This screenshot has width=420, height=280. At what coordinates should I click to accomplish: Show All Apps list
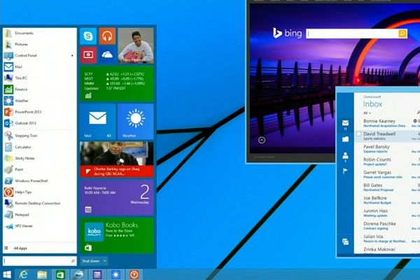pyautogui.click(x=40, y=248)
